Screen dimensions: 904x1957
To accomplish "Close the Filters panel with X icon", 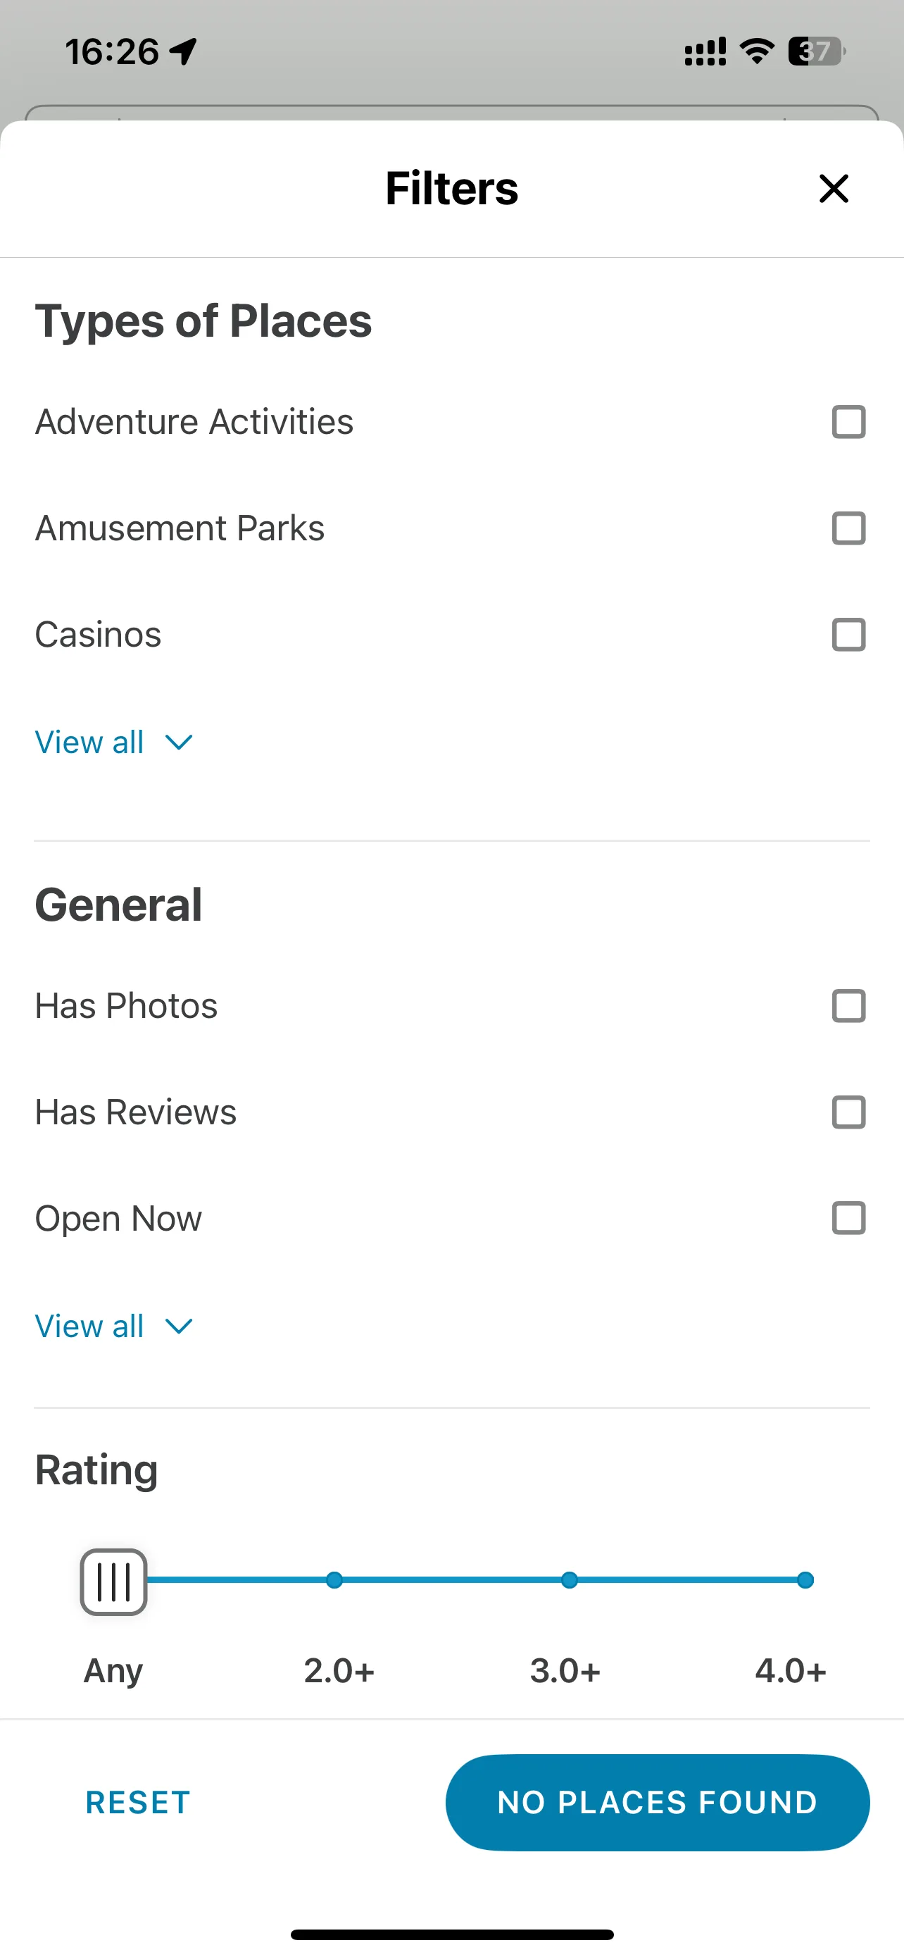I will point(834,188).
